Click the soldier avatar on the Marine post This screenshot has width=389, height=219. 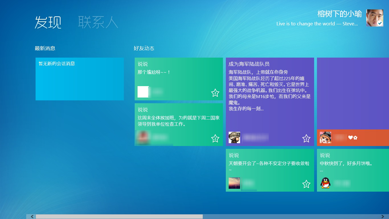234,137
